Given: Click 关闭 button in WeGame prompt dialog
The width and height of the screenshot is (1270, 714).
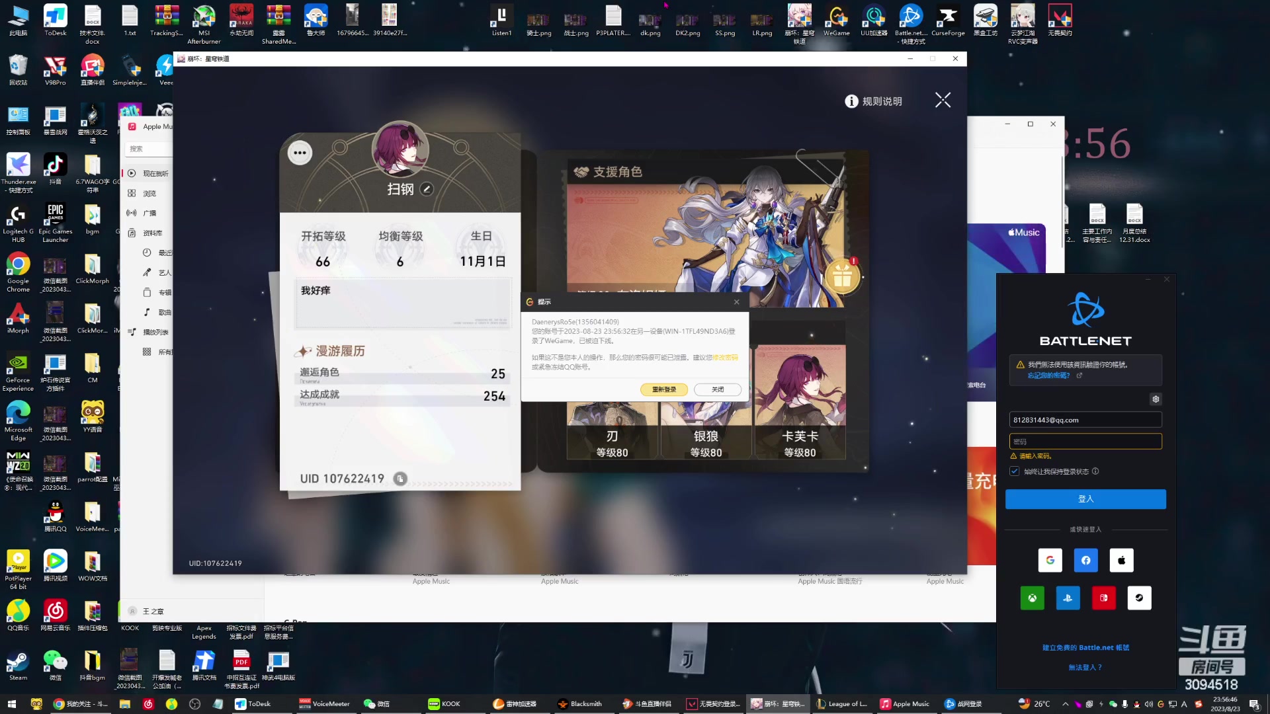Looking at the screenshot, I should pyautogui.click(x=718, y=389).
